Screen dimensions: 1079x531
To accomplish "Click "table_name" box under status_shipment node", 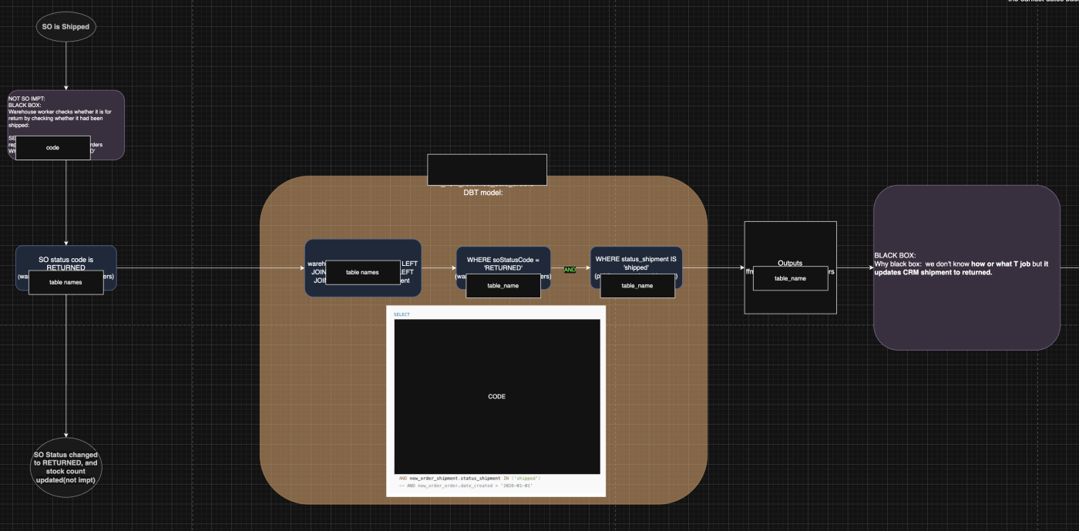I will pos(637,285).
